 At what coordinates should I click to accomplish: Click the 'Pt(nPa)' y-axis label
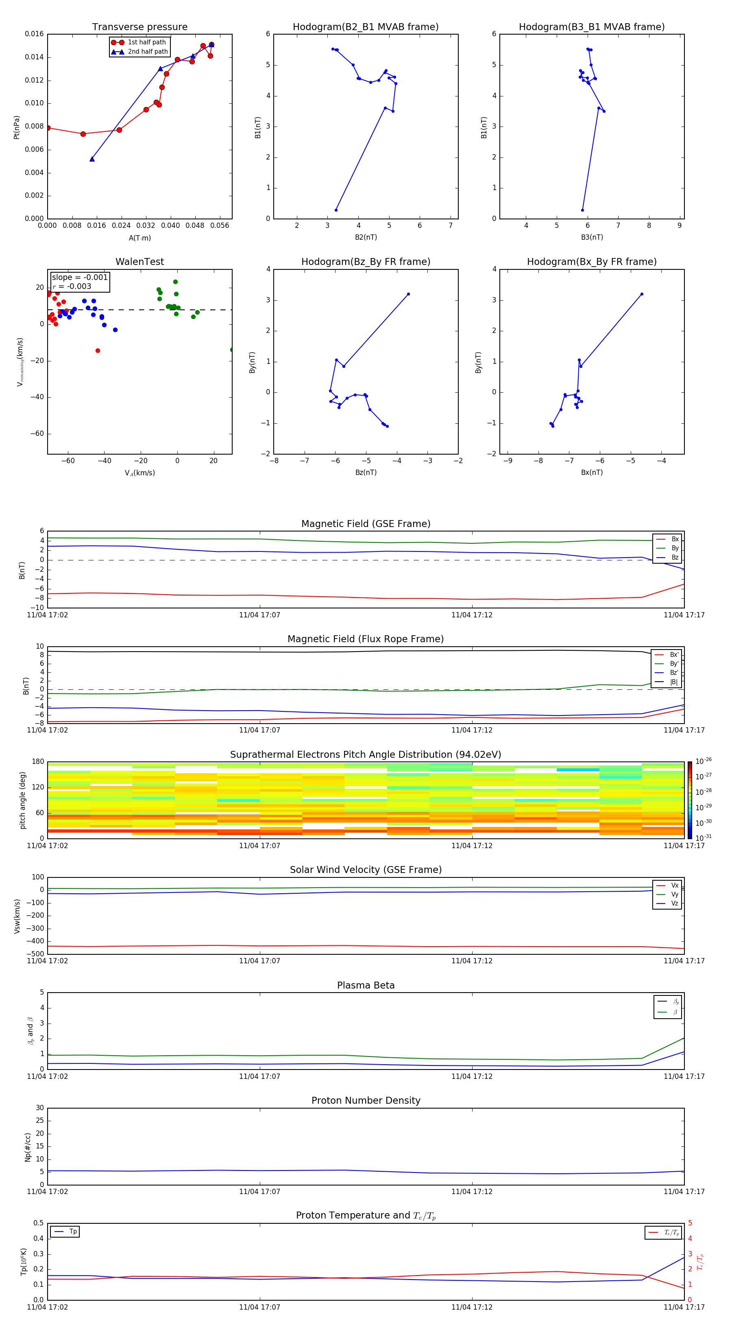click(17, 127)
